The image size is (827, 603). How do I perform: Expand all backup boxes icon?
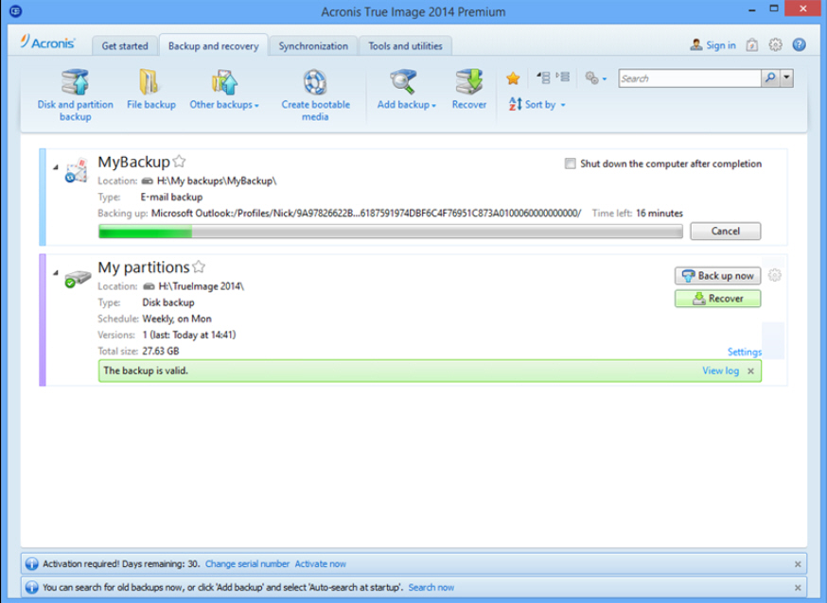pyautogui.click(x=563, y=77)
